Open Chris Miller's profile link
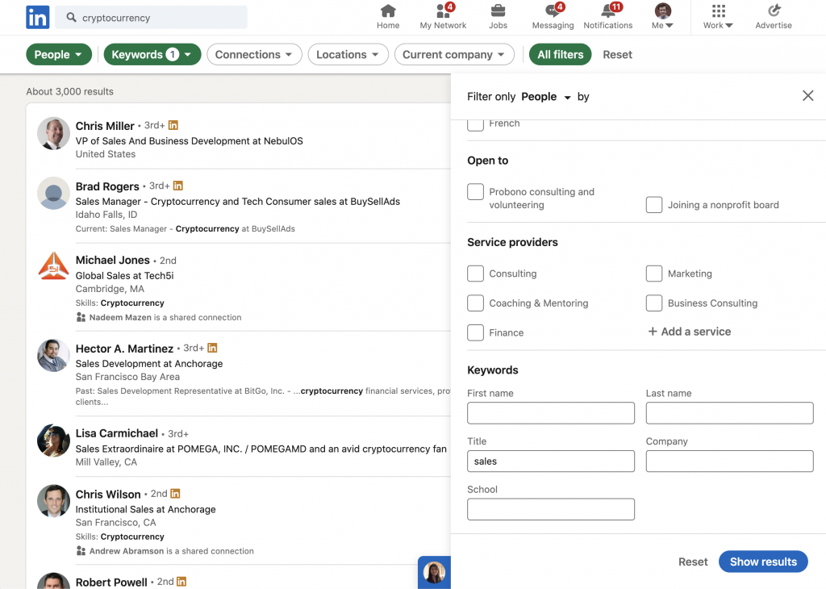This screenshot has width=826, height=589. tap(105, 126)
